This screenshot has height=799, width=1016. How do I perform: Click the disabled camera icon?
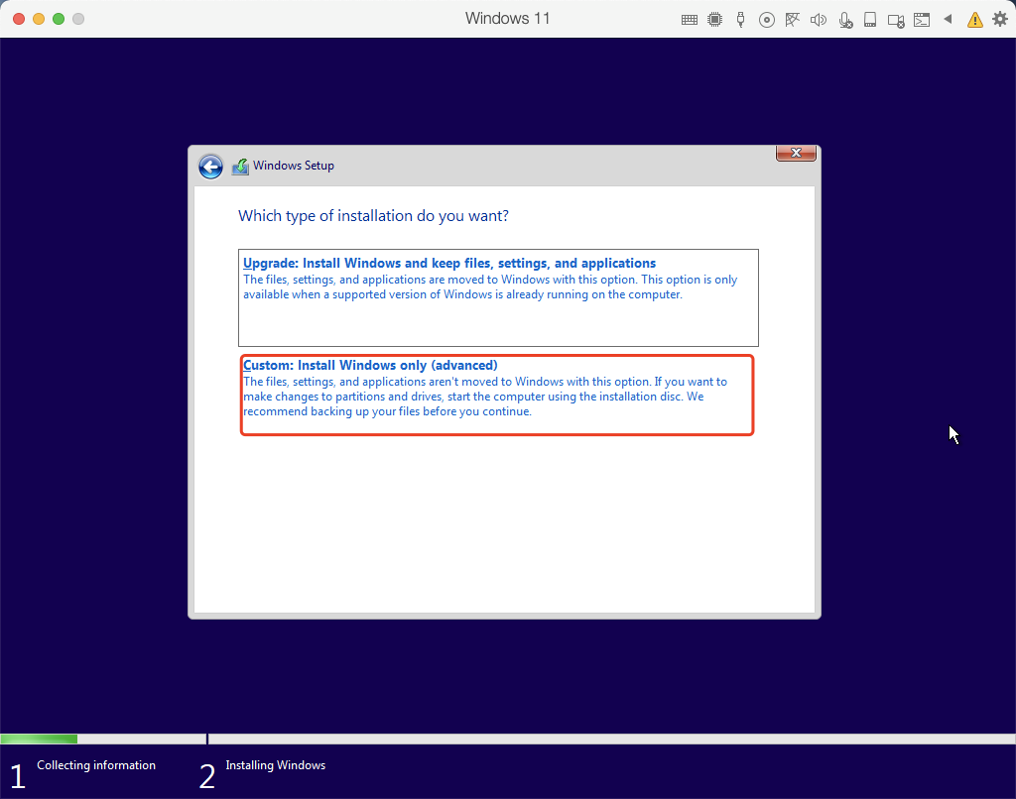click(896, 21)
